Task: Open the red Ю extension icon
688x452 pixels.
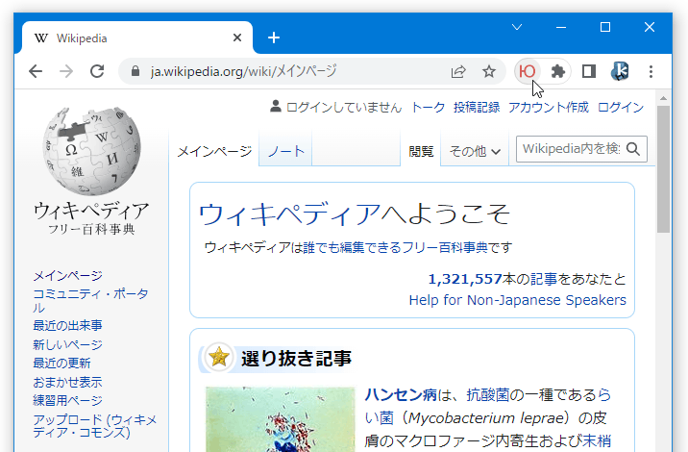Action: point(527,71)
